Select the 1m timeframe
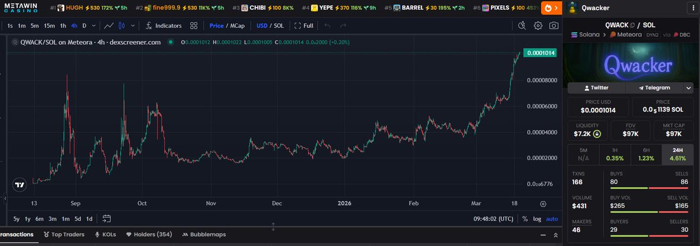The image size is (700, 246). tap(22, 26)
